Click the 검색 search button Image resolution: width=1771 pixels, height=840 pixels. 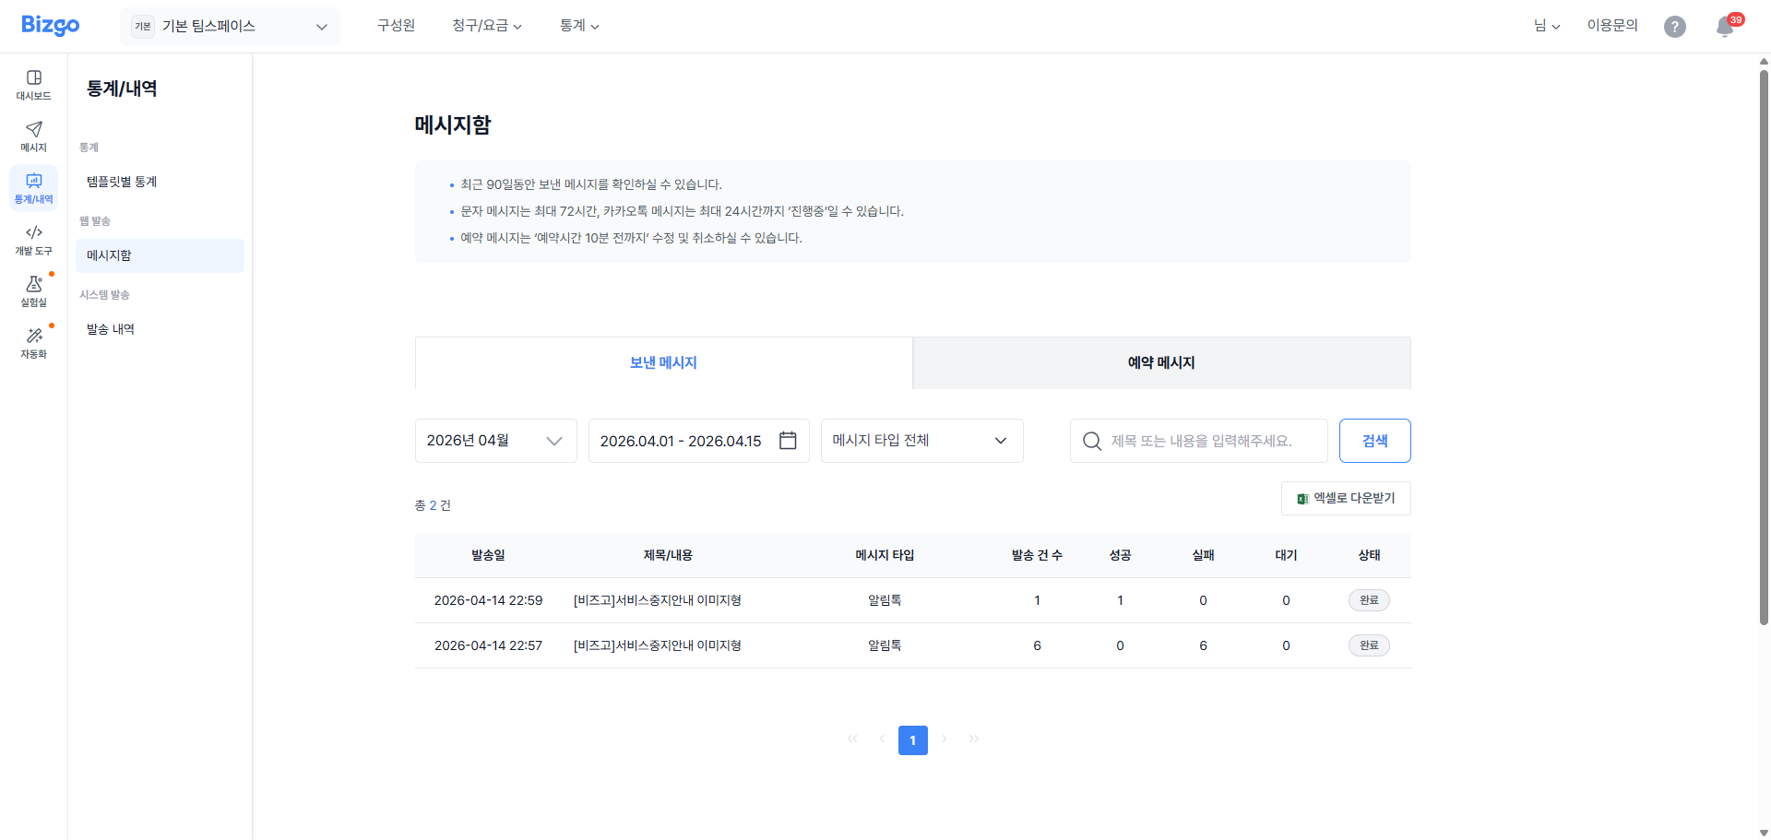coord(1374,441)
